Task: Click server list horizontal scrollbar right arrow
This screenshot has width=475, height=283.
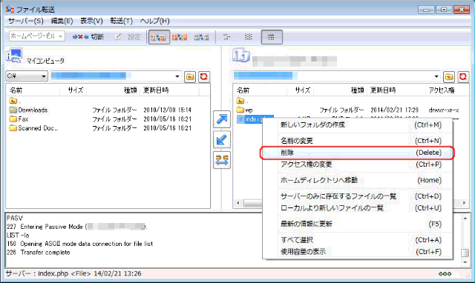Action: (465, 203)
